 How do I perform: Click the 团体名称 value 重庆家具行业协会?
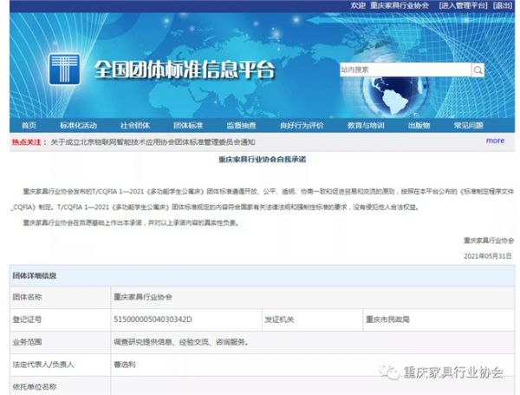tap(143, 297)
